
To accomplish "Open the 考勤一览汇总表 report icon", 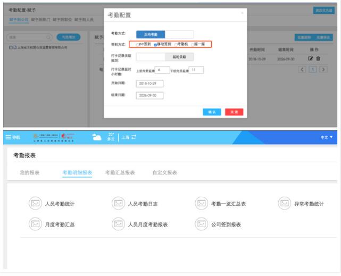I will [x=201, y=203].
